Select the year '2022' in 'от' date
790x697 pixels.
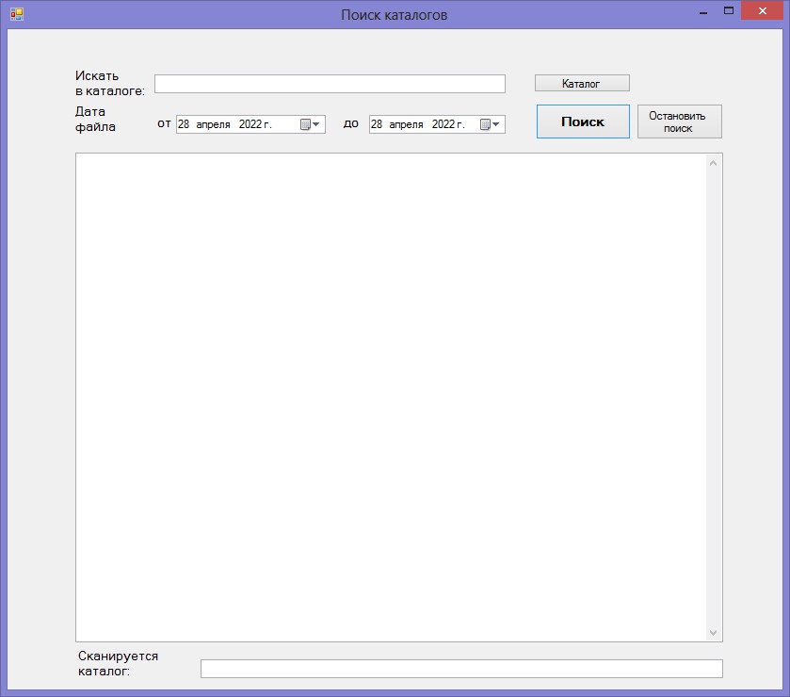point(250,124)
